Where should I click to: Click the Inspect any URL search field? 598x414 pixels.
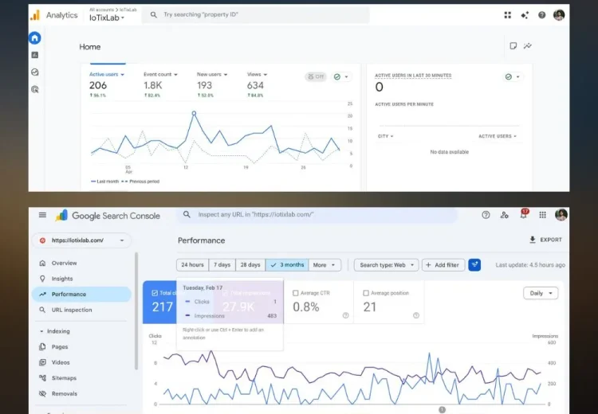[317, 215]
